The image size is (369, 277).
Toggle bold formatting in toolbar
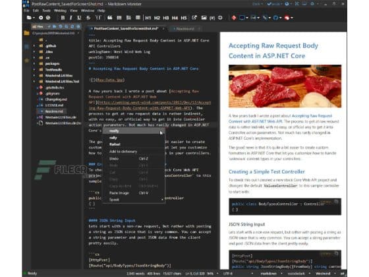click(x=63, y=18)
